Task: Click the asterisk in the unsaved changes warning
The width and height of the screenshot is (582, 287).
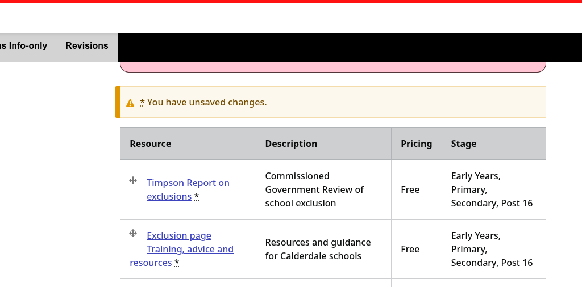Action: click(142, 102)
